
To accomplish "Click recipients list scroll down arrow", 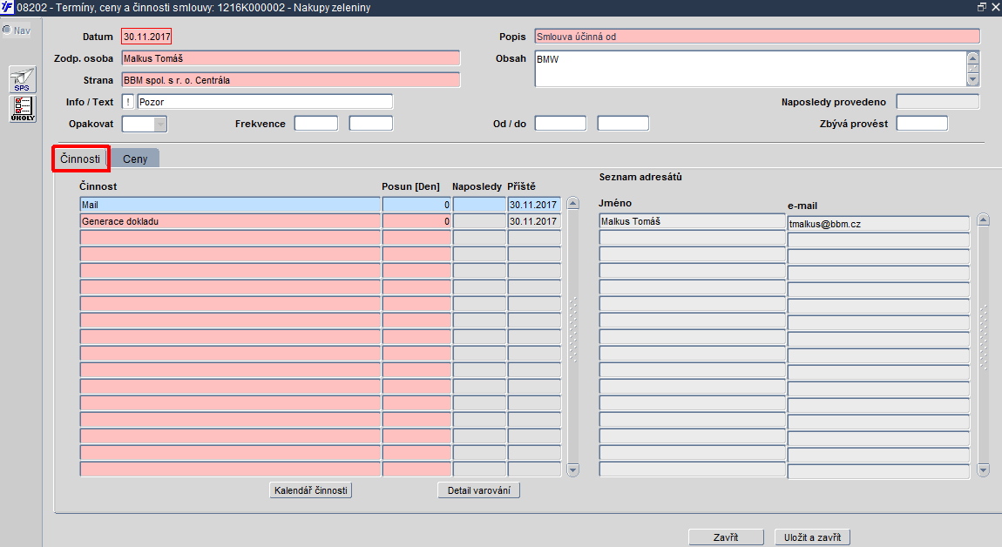I will [984, 470].
